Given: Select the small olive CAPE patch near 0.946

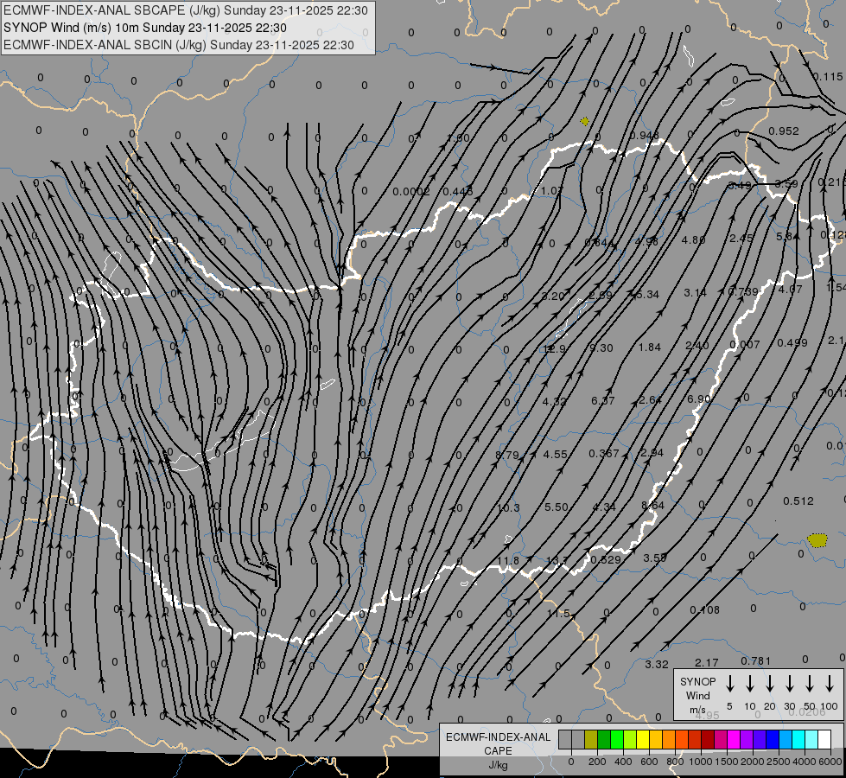Looking at the screenshot, I should tap(584, 122).
